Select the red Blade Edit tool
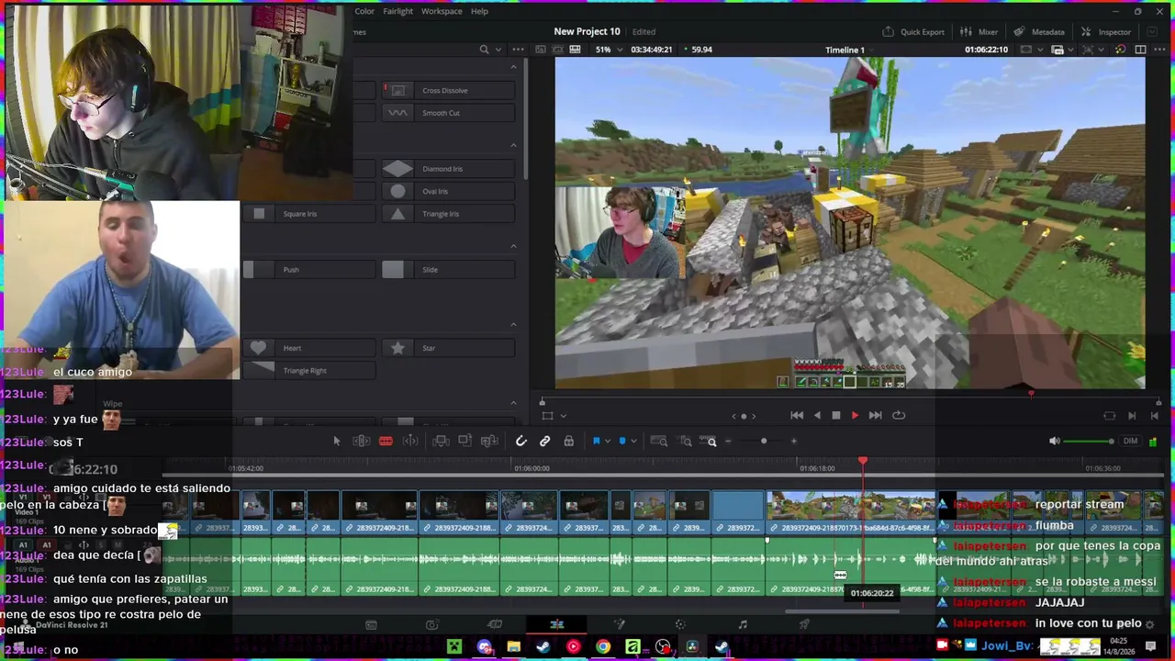Viewport: 1175px width, 661px height. (x=386, y=442)
